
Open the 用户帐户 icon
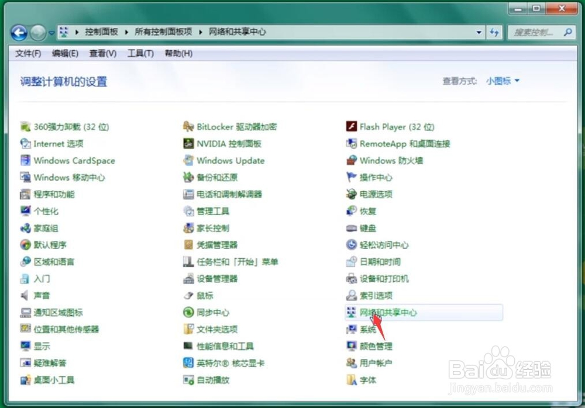click(352, 363)
